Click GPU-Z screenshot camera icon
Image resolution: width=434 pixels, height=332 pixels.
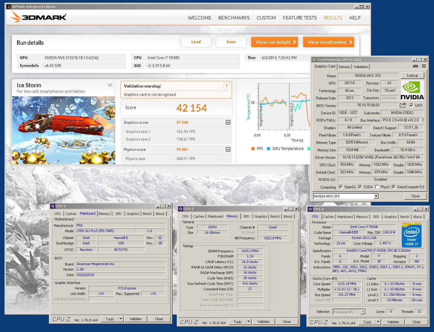point(415,66)
